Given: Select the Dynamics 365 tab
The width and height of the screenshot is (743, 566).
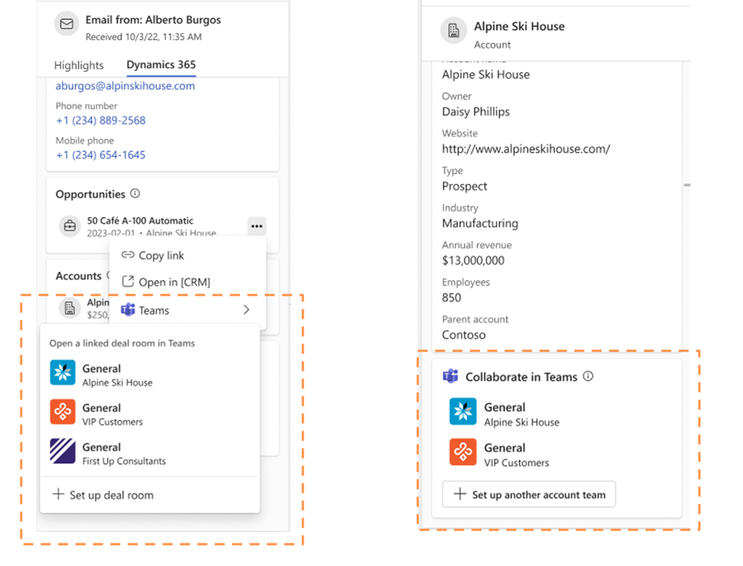Looking at the screenshot, I should click(x=161, y=65).
